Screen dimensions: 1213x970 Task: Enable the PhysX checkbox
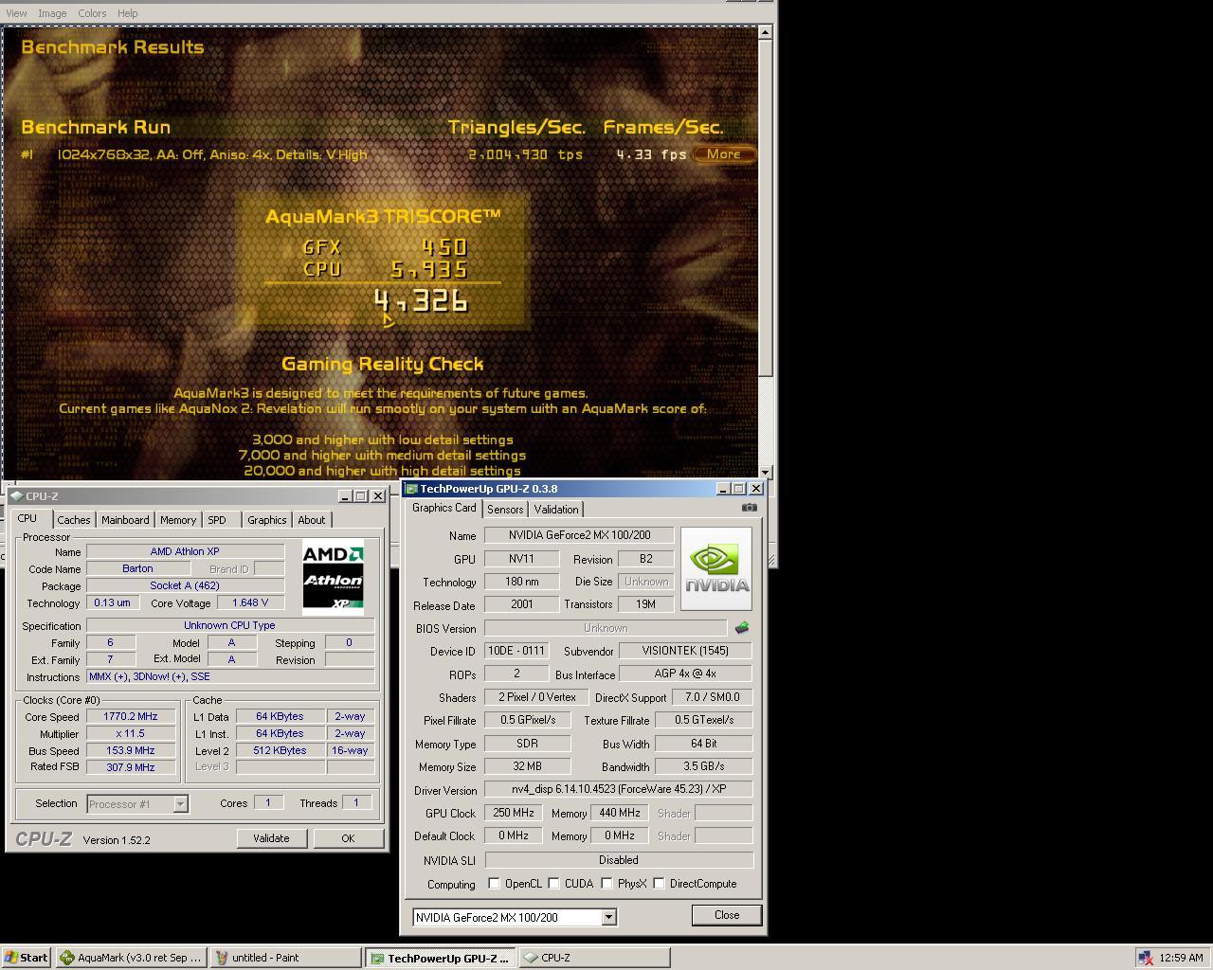click(x=606, y=884)
